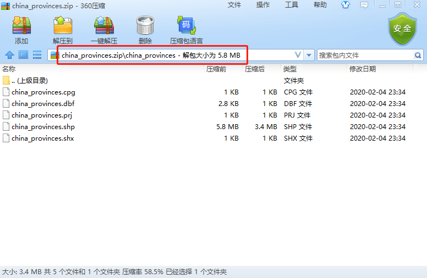Click the SHP 文件 type cell
Image resolution: width=427 pixels, height=278 pixels.
click(298, 127)
